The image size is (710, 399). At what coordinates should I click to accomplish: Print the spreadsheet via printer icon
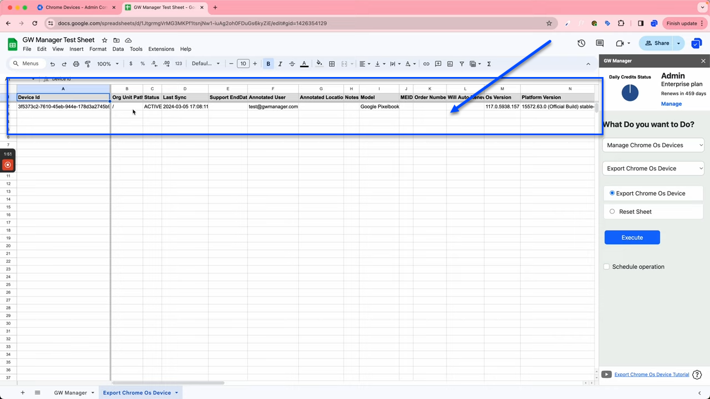pos(76,64)
